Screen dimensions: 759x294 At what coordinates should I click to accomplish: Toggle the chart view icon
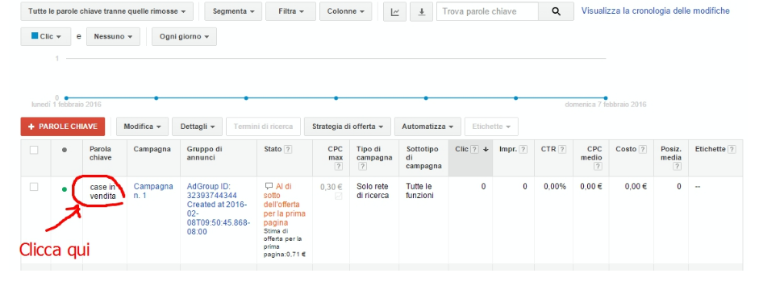(x=395, y=11)
